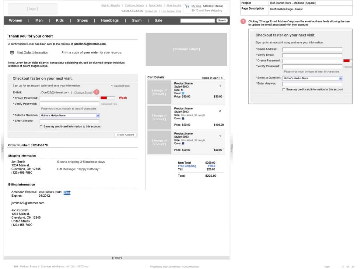Follow the Store Locator link

point(174,5)
